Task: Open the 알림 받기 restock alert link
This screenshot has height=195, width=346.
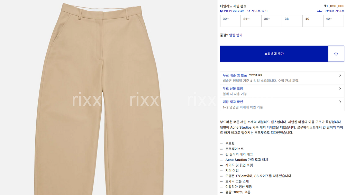Action: (236, 35)
